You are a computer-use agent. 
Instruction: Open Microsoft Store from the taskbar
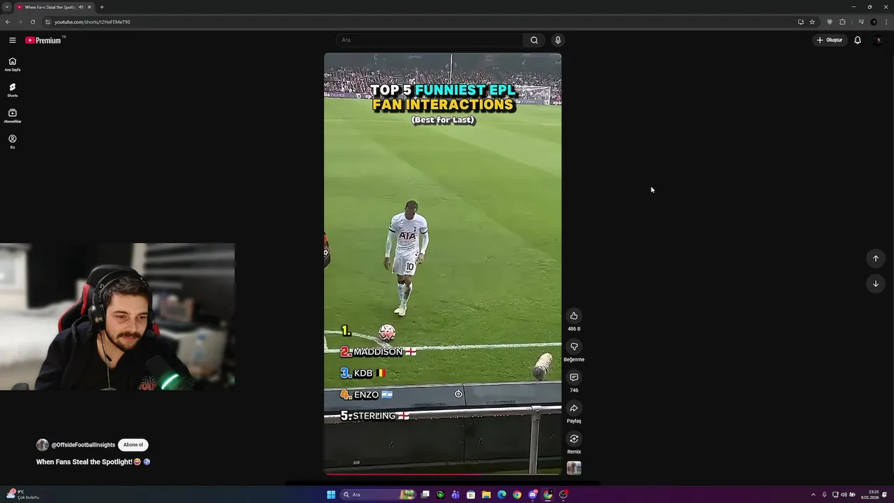[x=471, y=495]
